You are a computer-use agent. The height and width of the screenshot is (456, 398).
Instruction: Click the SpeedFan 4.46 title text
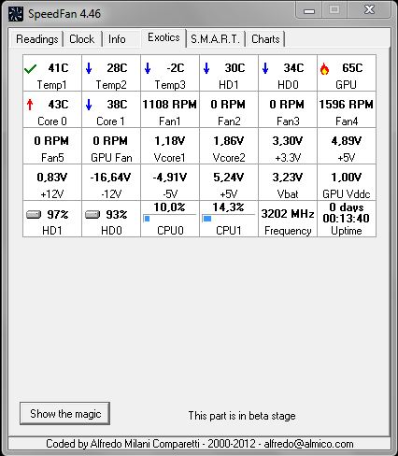(x=64, y=14)
